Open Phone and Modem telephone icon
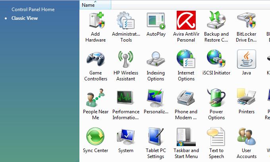The width and height of the screenshot is (270, 162). pos(186,97)
